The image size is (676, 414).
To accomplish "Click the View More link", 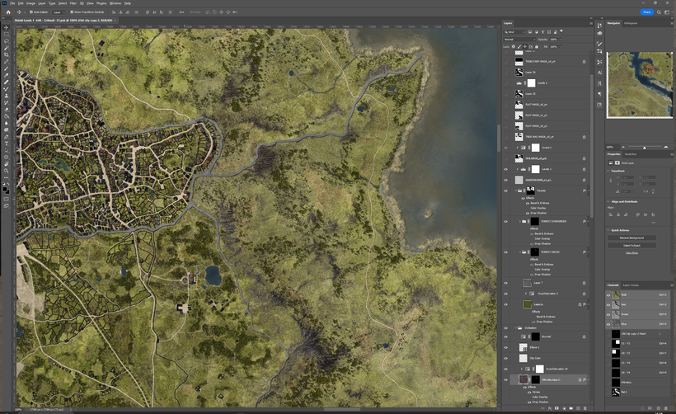I will [631, 252].
